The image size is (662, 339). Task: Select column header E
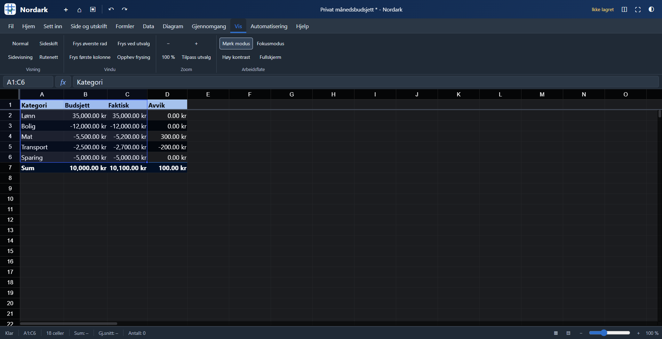[x=208, y=94]
